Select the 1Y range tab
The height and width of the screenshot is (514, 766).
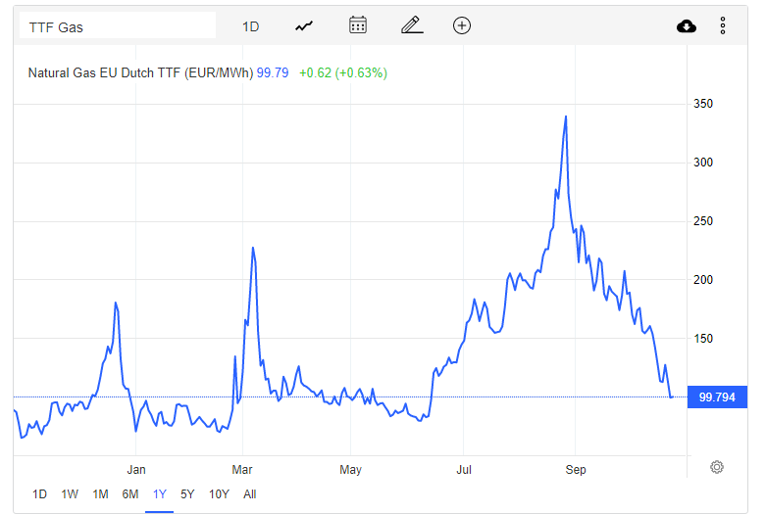pyautogui.click(x=159, y=494)
